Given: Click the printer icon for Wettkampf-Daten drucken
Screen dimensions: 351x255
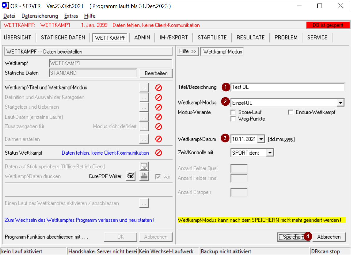Looking at the screenshot, I should click(x=144, y=176).
